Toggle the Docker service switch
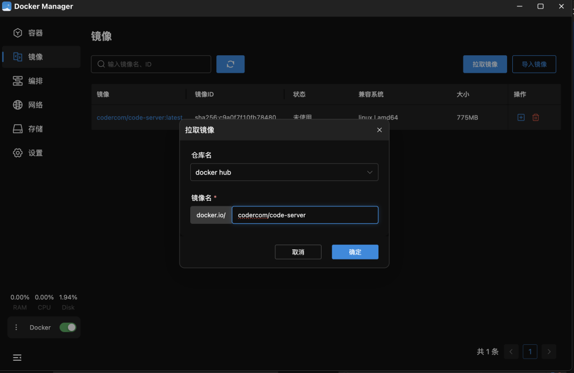 pos(67,327)
